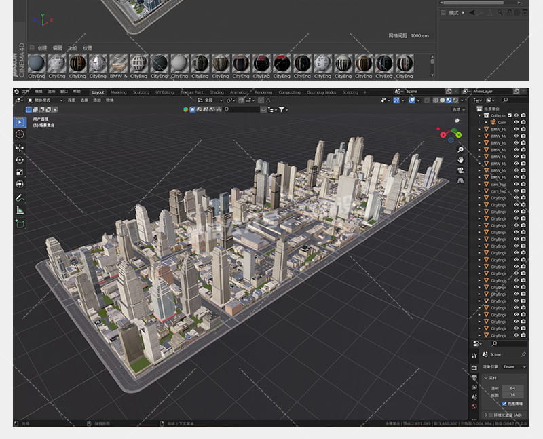Viewport: 543px width, 439px height.
Task: Open the UV Editing workspace tab
Action: [x=164, y=92]
